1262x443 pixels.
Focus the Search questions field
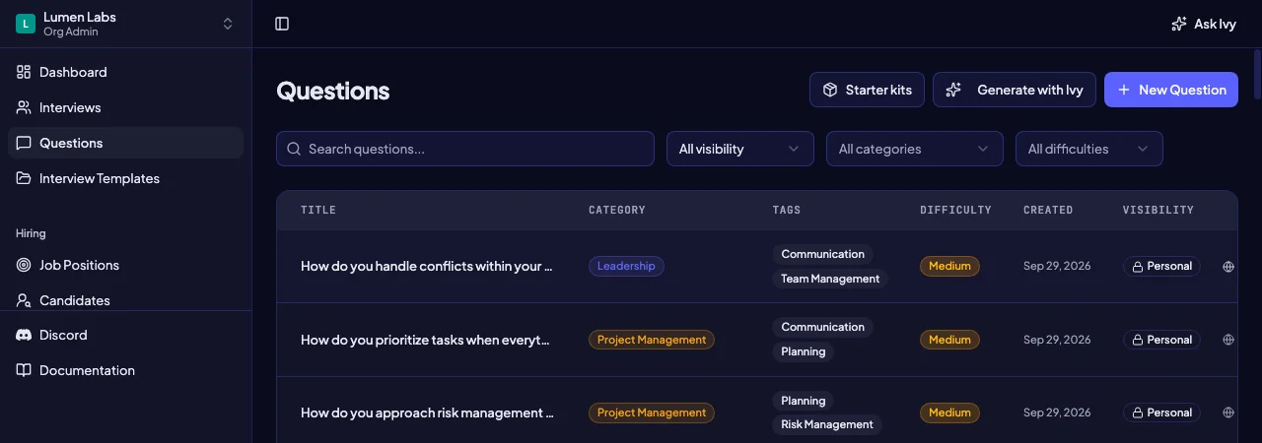tap(465, 149)
